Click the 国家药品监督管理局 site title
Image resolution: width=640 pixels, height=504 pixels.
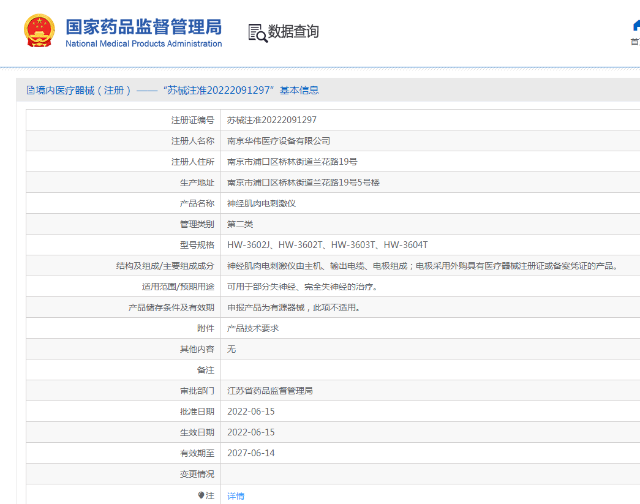[144, 27]
